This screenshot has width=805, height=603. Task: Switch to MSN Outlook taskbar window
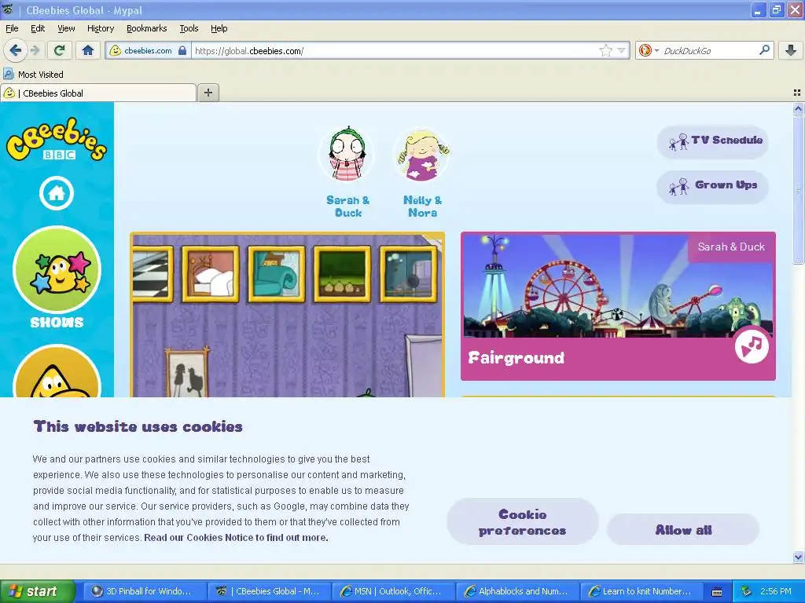tap(393, 591)
